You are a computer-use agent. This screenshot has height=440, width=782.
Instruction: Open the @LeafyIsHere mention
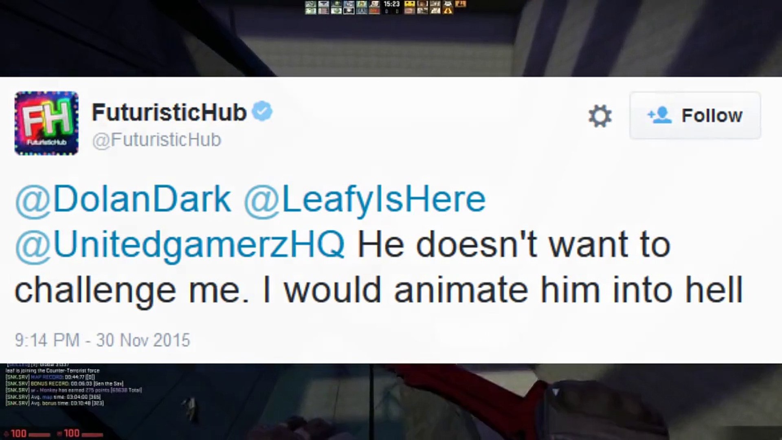coord(365,199)
